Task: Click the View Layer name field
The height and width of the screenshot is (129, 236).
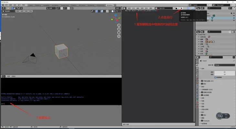Action: 223,5
